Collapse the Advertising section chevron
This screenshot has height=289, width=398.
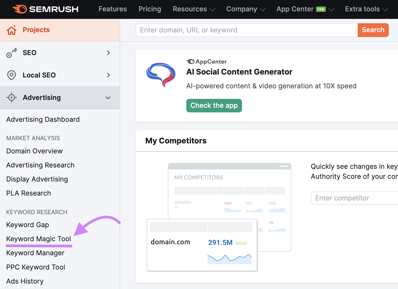click(108, 98)
